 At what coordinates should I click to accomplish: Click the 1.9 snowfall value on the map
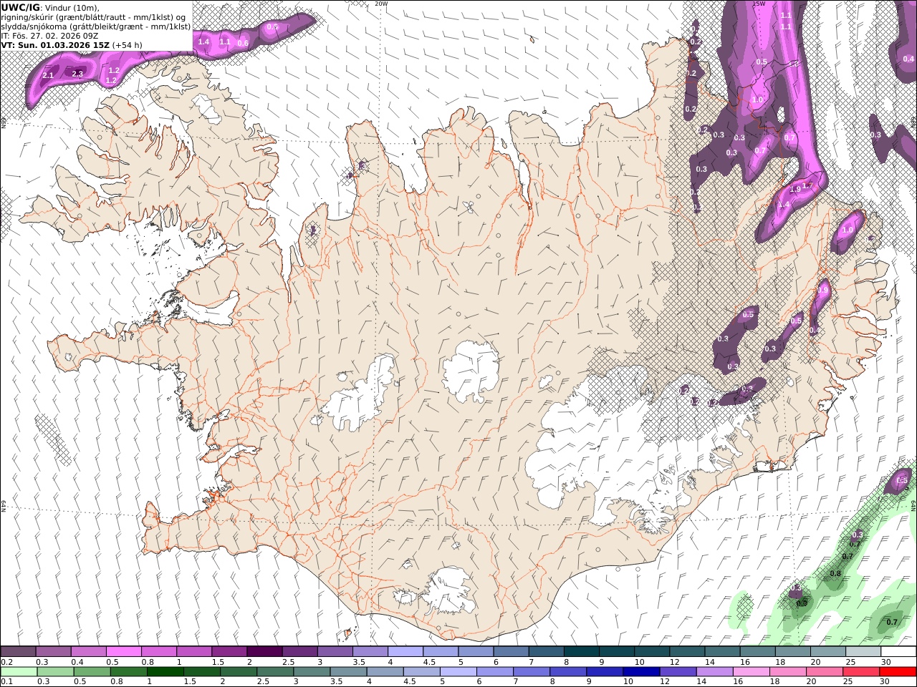tap(795, 190)
